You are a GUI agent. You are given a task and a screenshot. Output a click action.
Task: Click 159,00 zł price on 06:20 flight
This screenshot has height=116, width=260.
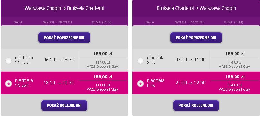(103, 54)
